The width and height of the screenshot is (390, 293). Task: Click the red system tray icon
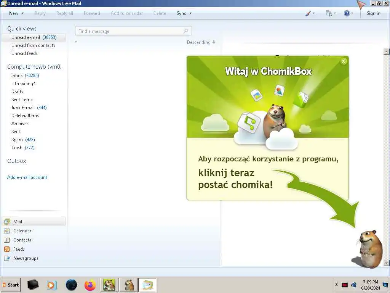[x=345, y=285]
